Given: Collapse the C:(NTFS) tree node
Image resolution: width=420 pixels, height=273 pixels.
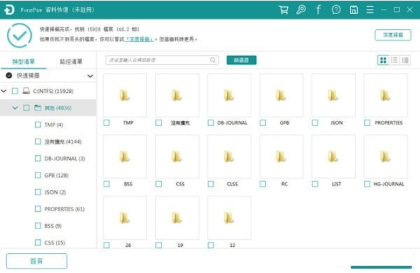Looking at the screenshot, I should (4, 91).
